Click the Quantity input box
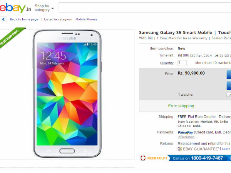This screenshot has width=231, height=173. 182,63
